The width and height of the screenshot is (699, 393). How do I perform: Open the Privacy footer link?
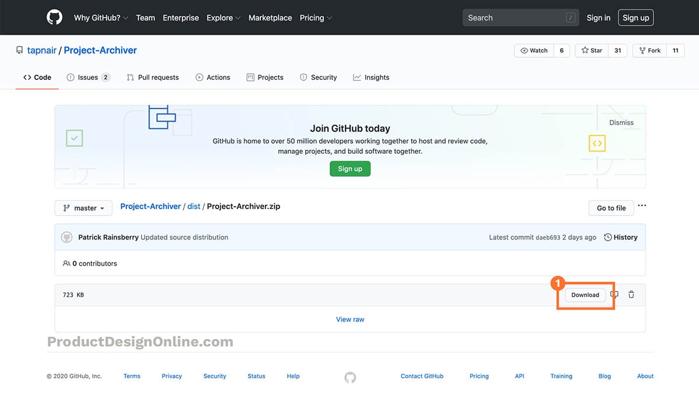[172, 376]
